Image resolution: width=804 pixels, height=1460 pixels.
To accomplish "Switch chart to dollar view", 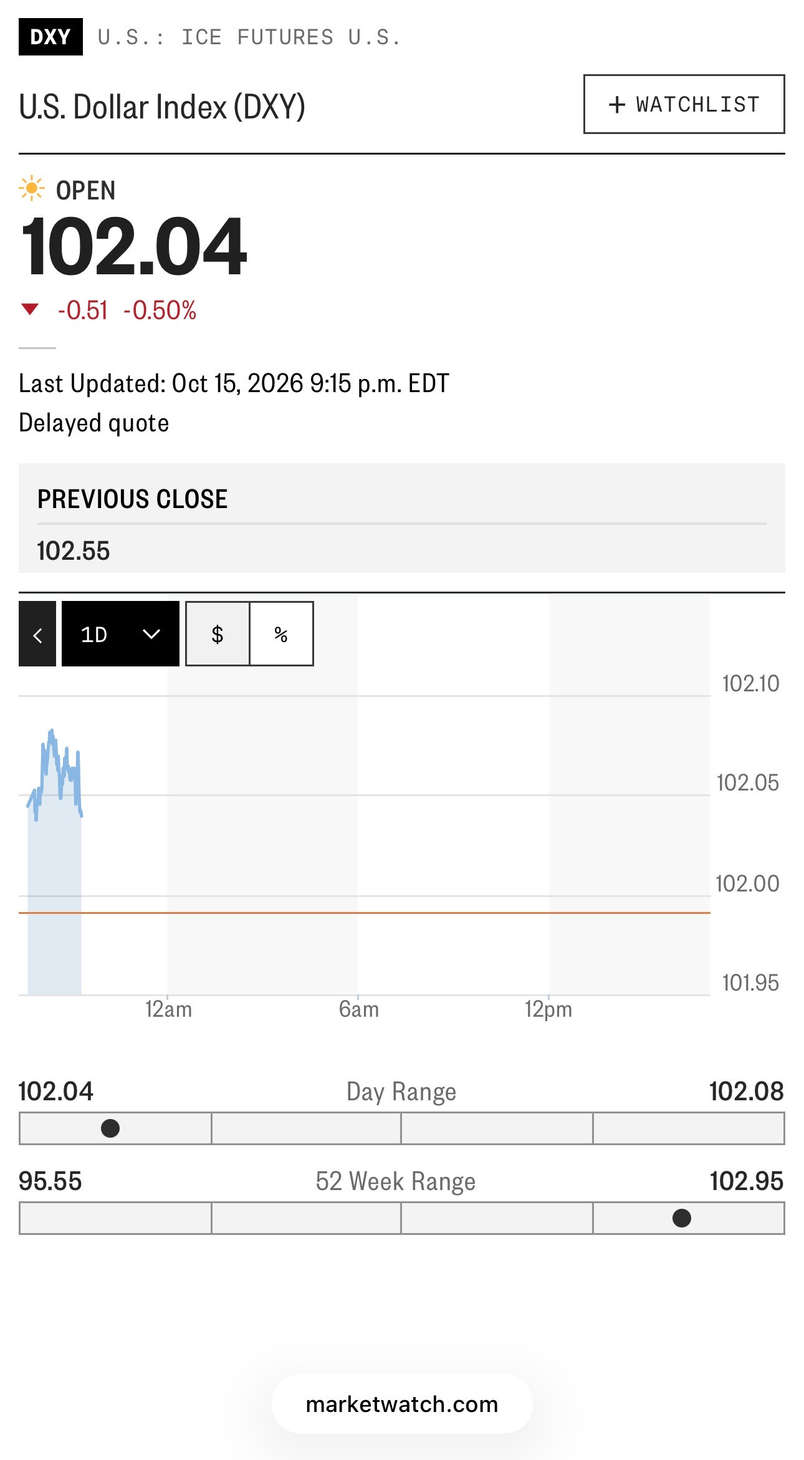I will pyautogui.click(x=218, y=634).
